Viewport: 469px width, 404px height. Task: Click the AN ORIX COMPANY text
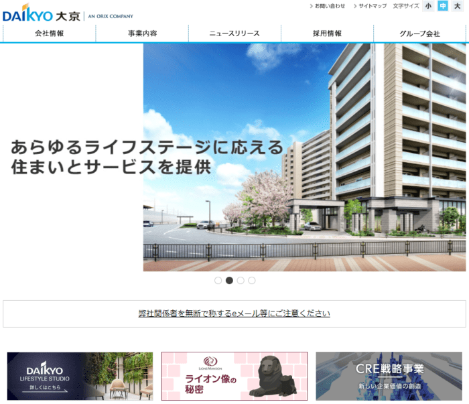111,16
